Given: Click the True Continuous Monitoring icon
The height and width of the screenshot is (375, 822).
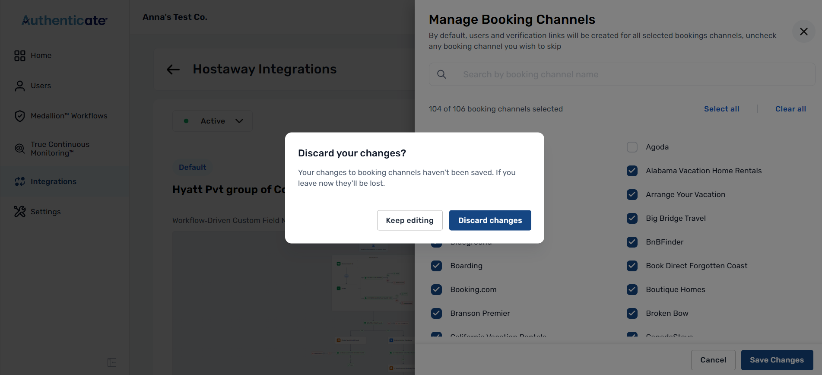Looking at the screenshot, I should point(20,149).
